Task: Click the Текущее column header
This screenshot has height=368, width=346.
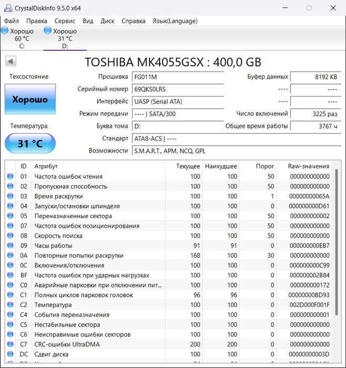Action: (x=184, y=166)
